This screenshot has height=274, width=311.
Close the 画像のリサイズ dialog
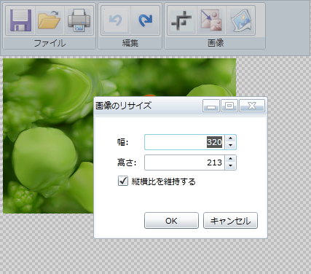click(252, 106)
